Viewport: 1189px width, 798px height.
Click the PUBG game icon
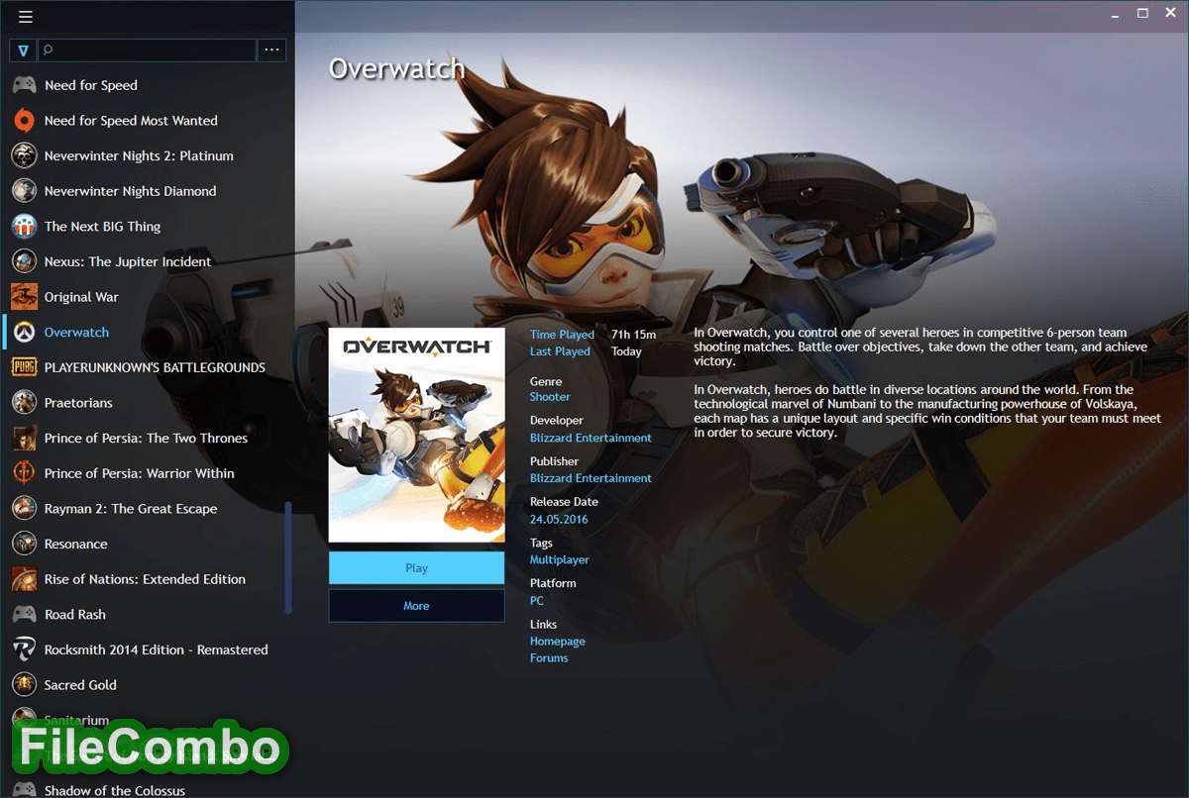25,367
